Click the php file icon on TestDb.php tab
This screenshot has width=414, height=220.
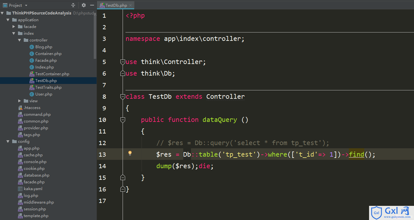[102, 5]
